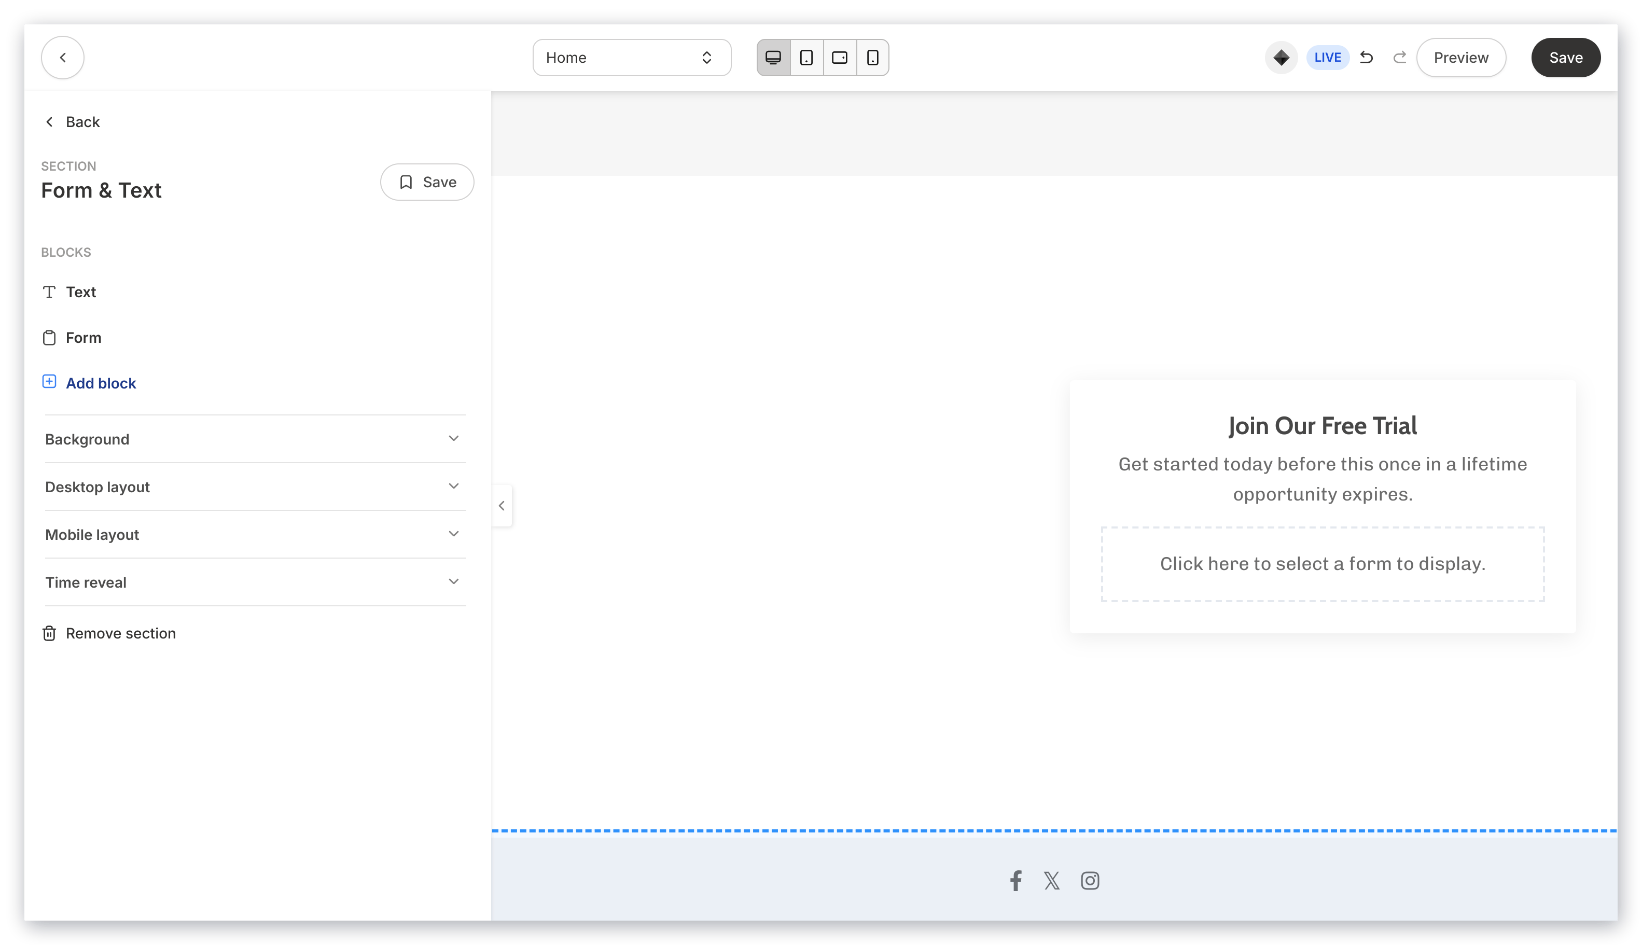Expand the Mobile layout settings
The width and height of the screenshot is (1642, 945).
255,534
